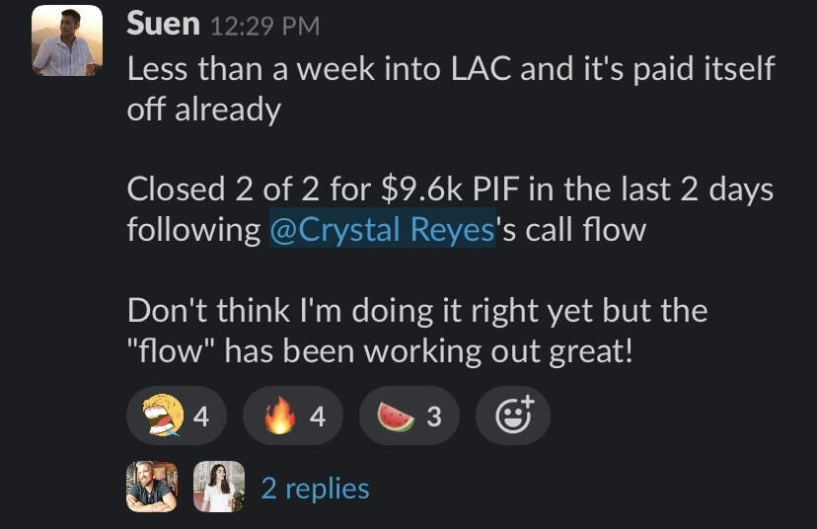
Task: Toggle the fire reaction count of 4
Action: click(317, 416)
